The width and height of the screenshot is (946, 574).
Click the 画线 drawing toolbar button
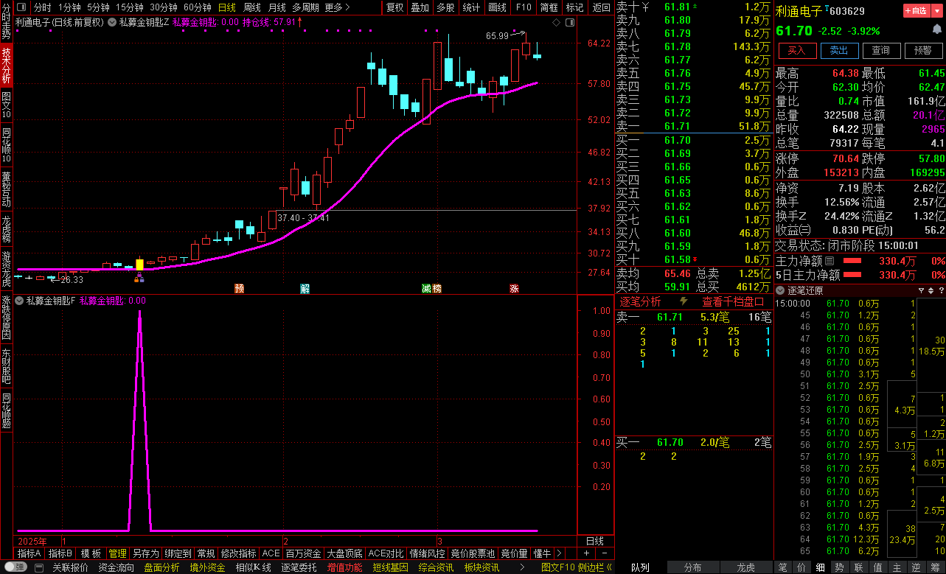tap(497, 7)
